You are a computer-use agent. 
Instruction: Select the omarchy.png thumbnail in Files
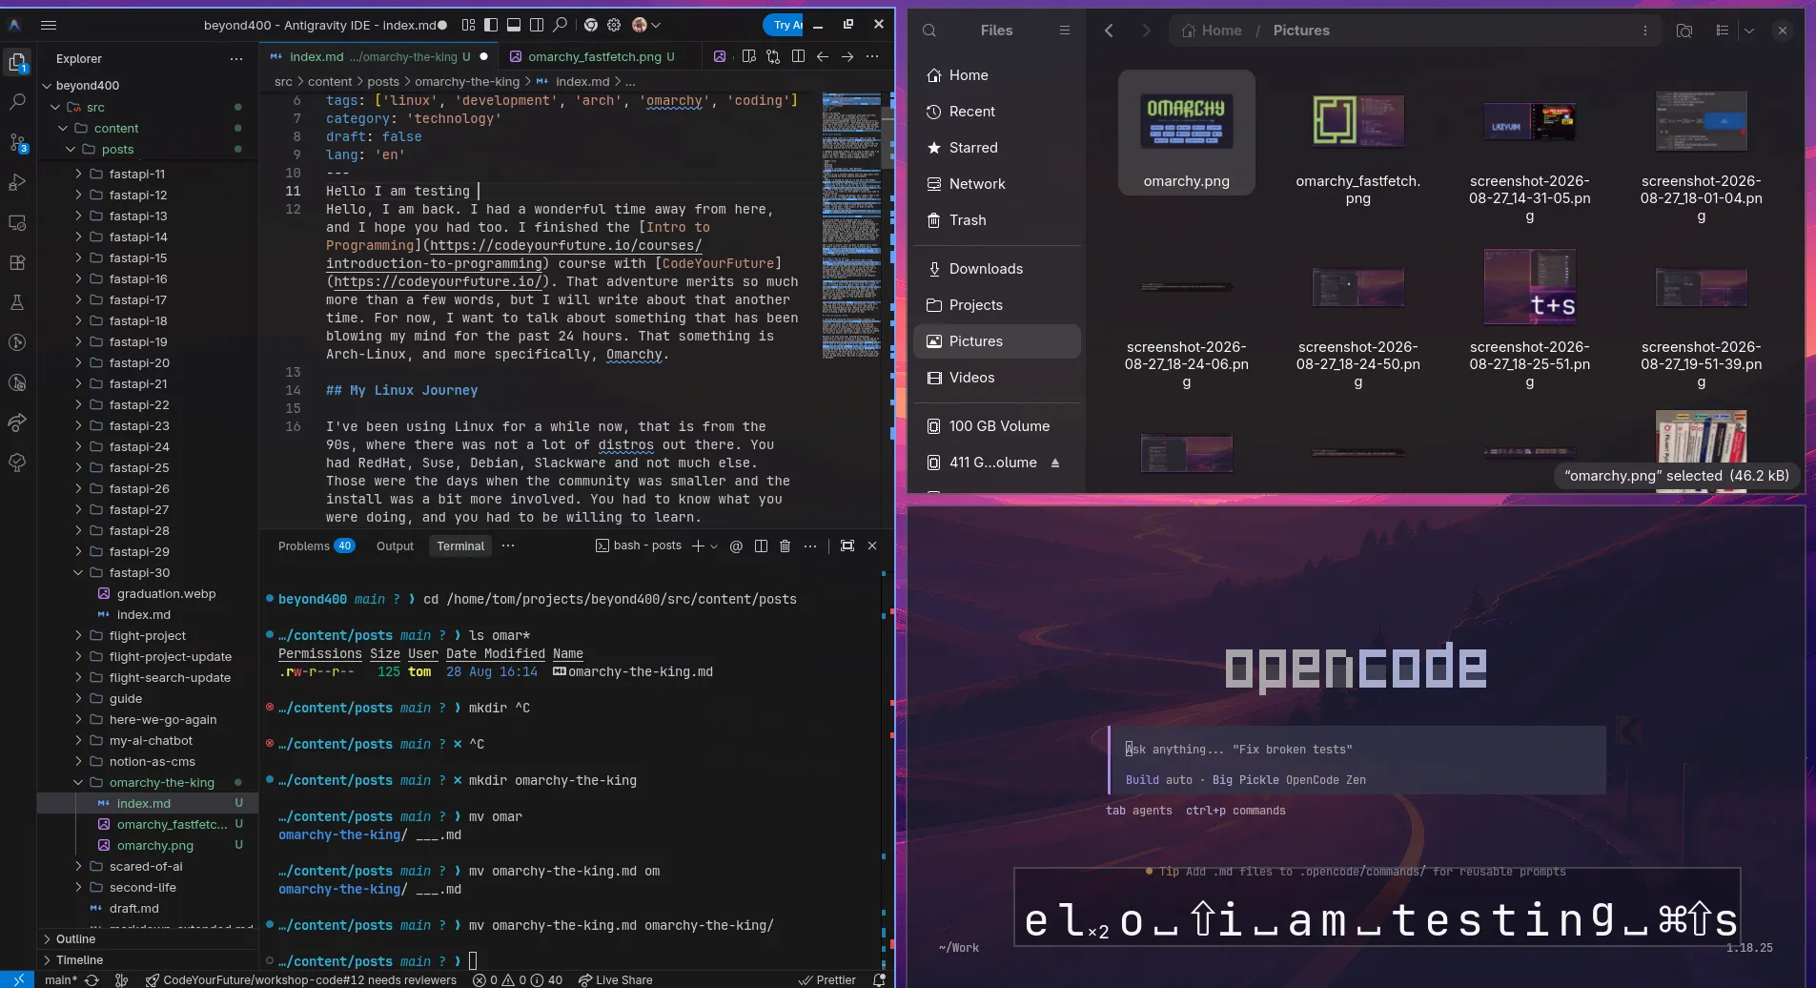(x=1186, y=121)
